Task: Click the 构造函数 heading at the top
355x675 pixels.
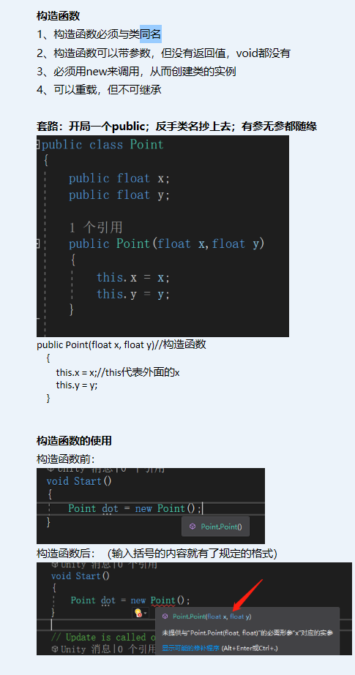Action: [x=58, y=16]
